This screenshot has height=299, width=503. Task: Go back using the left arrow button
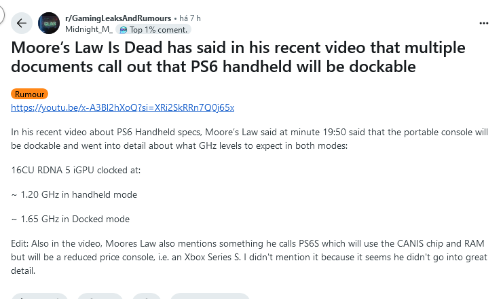coord(22,23)
